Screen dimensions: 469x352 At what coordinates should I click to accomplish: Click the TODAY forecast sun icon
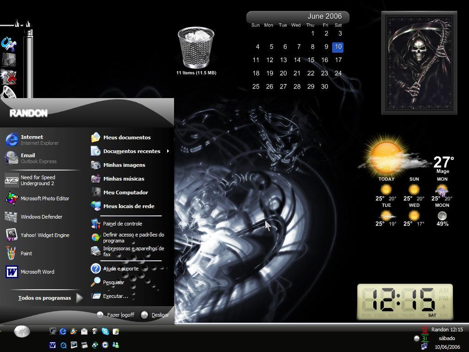386,189
